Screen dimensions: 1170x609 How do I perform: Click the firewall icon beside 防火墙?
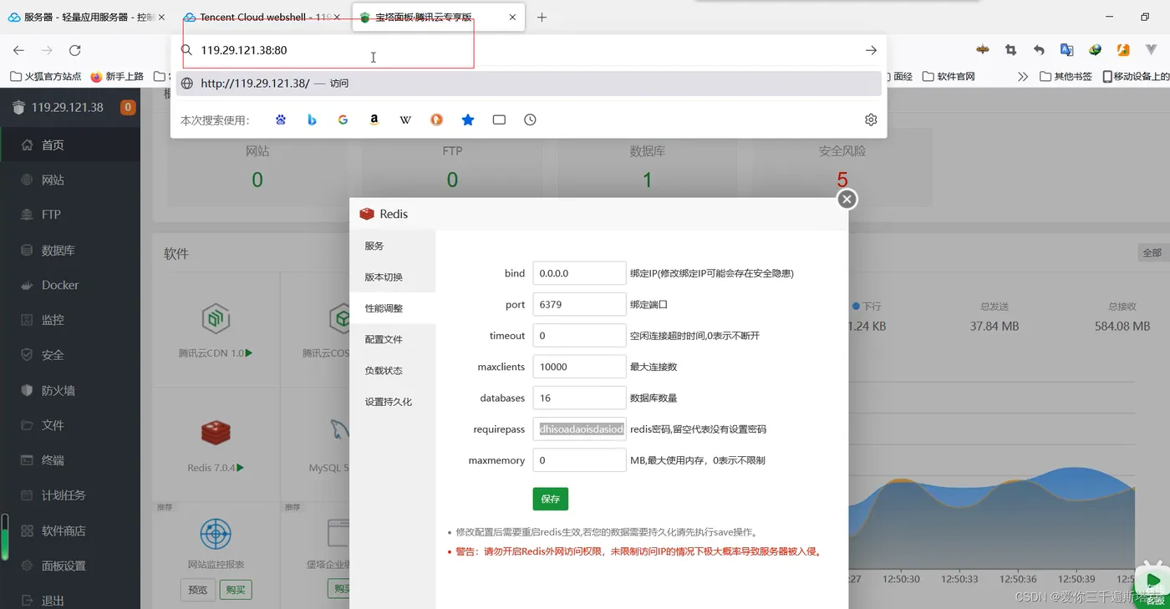pyautogui.click(x=27, y=390)
